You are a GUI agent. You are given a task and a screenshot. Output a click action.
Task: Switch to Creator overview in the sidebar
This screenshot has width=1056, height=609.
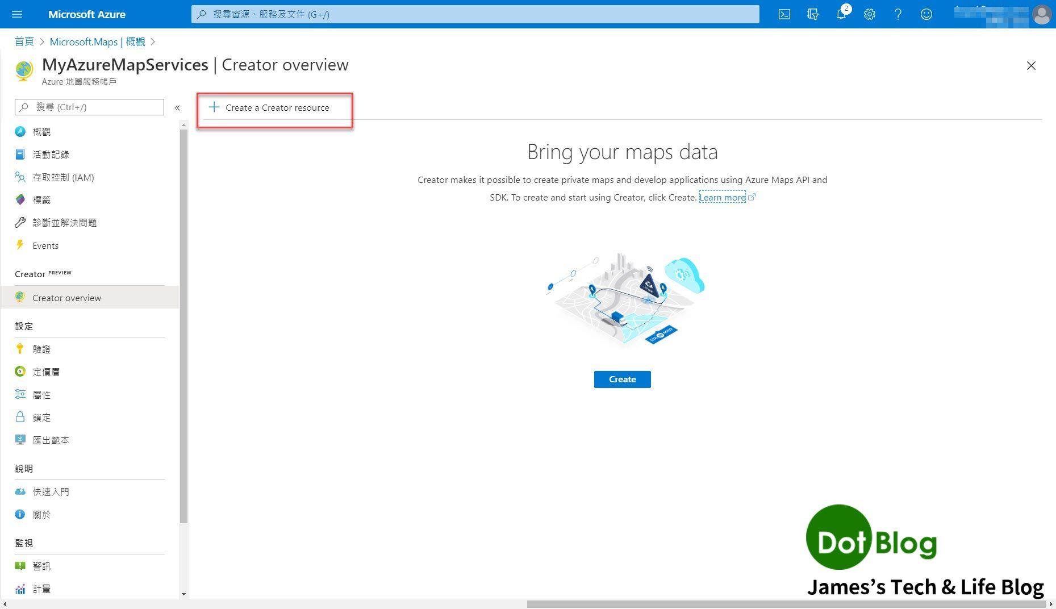66,297
